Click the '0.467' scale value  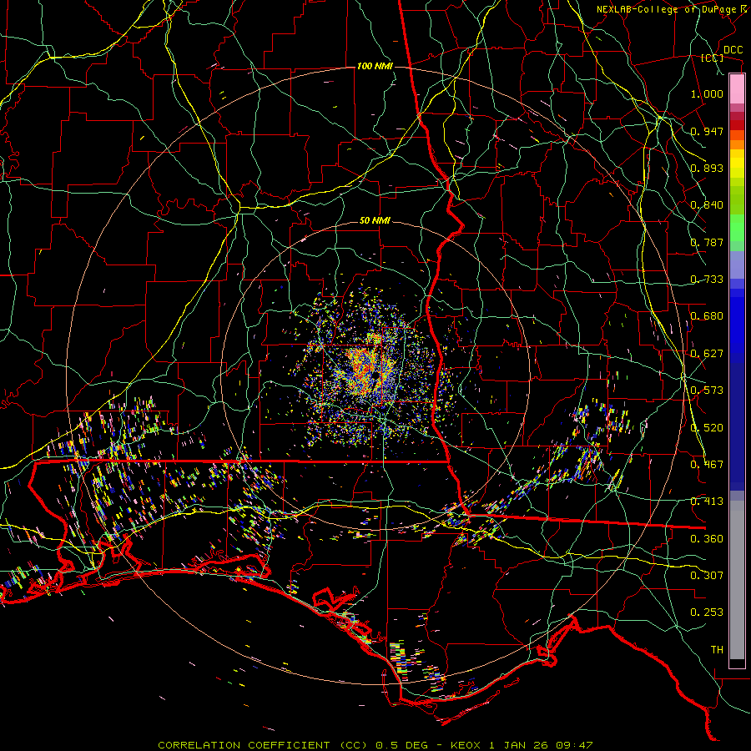pyautogui.click(x=707, y=465)
